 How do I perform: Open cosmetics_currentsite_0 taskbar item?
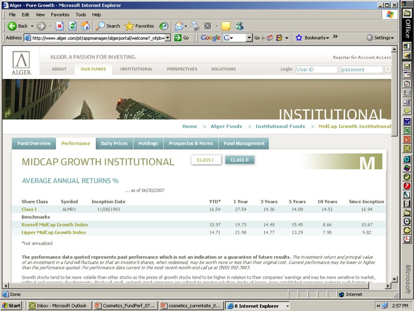click(x=191, y=306)
